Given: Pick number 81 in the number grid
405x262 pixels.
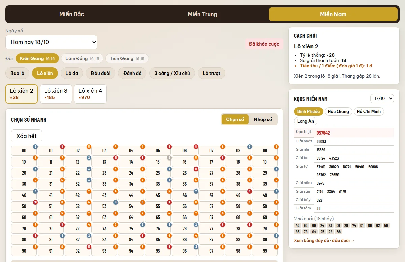Looking at the screenshot, I should (x=51, y=240).
